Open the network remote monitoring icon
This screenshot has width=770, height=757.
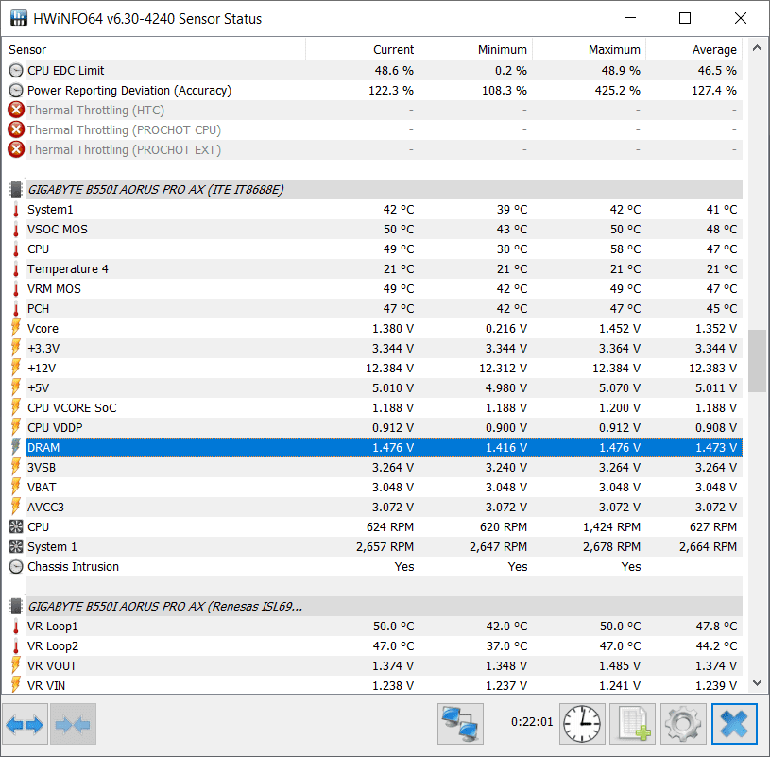click(461, 724)
